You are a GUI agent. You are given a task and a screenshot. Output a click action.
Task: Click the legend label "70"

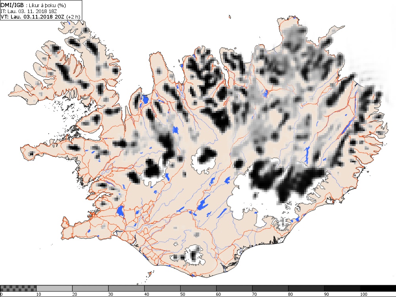pos(255,294)
